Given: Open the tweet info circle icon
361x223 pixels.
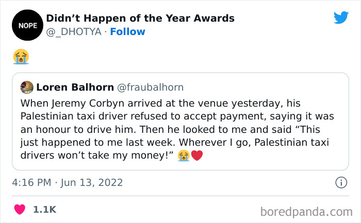Looking at the screenshot, I should coord(340,182).
